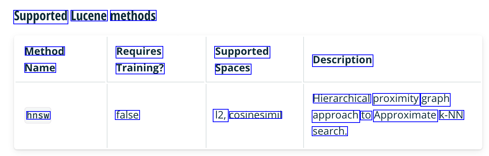
Task: Click "Supported" in the Spaces column header
Action: click(242, 52)
